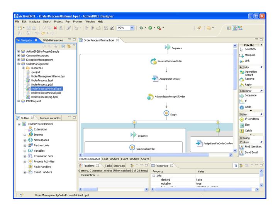Collapse the Info property group

154,176
